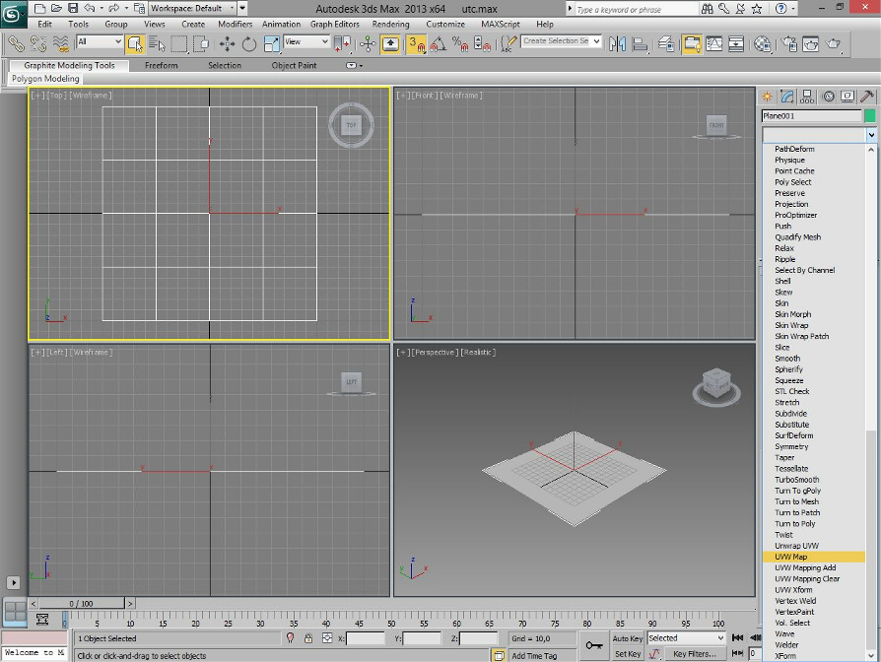Open the Layer Manager
The height and width of the screenshot is (662, 881).
(666, 43)
